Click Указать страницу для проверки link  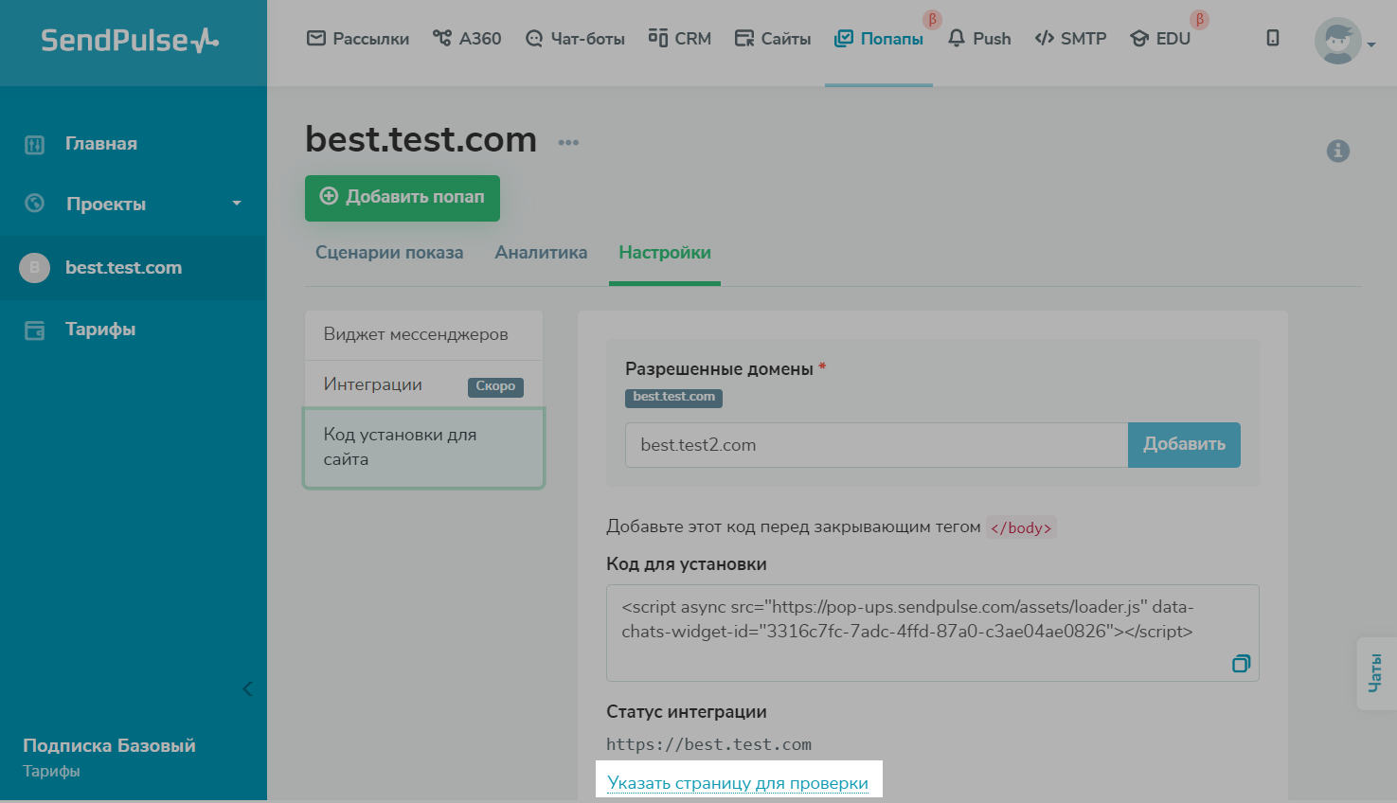[x=738, y=783]
